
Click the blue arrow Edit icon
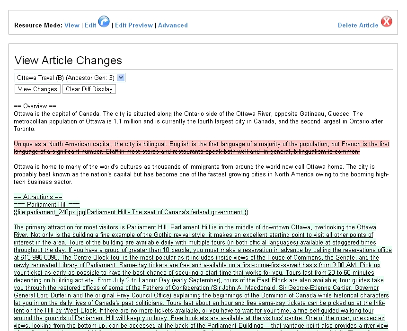pyautogui.click(x=104, y=22)
